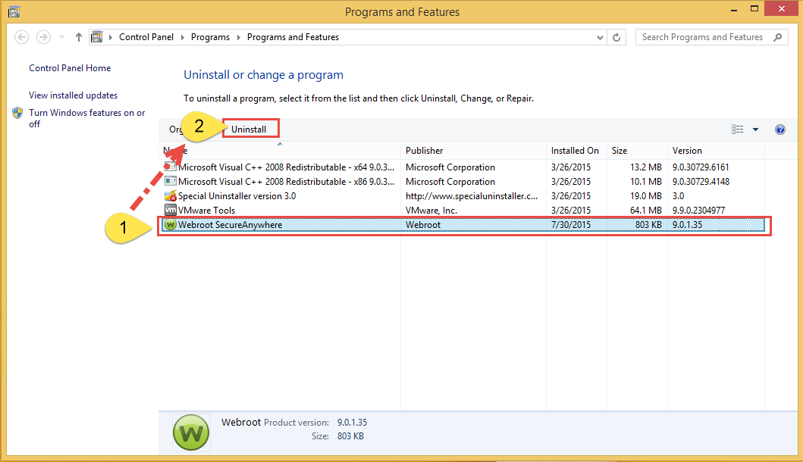Click the Webroot SecureAnywhere row icon
This screenshot has width=803, height=462.
171,225
